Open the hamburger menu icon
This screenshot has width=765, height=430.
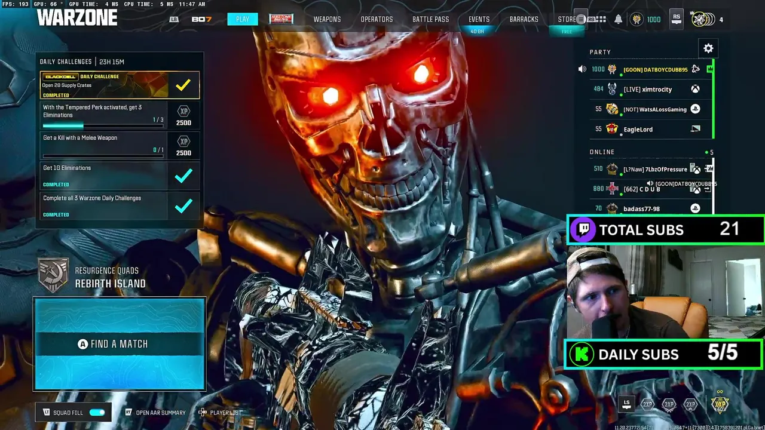click(580, 19)
